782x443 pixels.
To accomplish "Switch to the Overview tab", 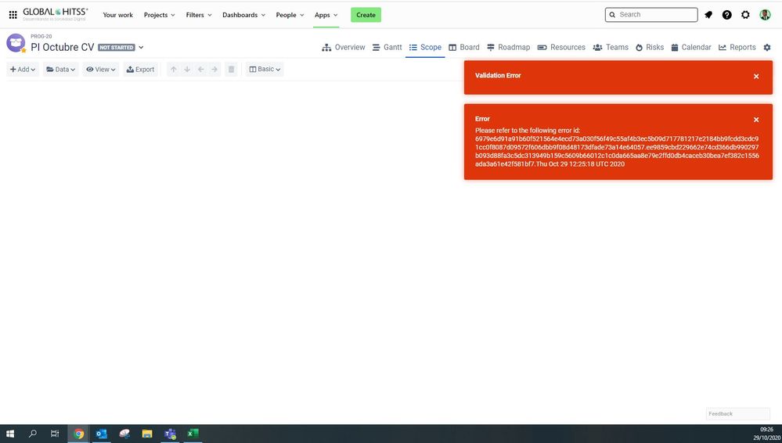I will pyautogui.click(x=344, y=48).
